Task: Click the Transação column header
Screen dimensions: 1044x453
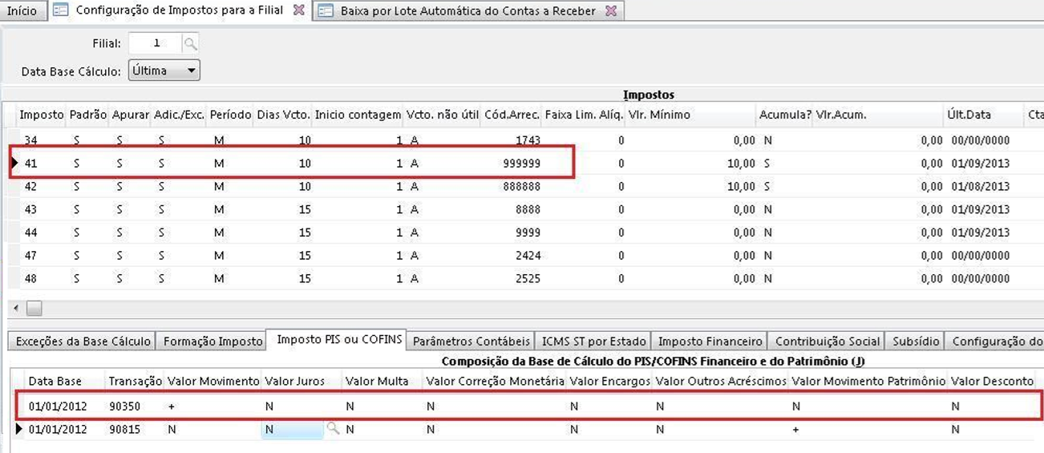Action: [135, 381]
